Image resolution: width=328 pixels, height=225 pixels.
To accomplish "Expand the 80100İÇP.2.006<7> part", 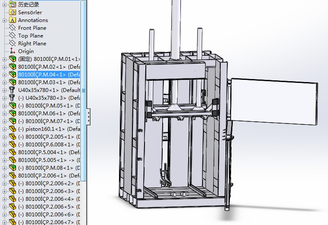I will [x=4, y=222].
